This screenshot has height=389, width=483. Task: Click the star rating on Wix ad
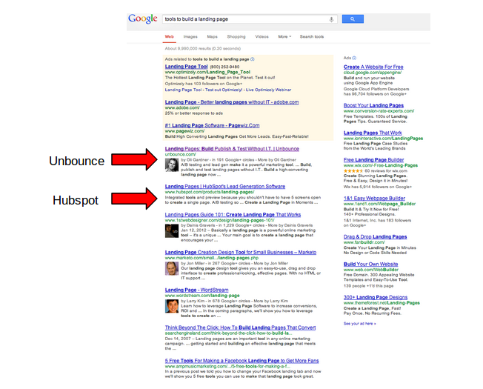(353, 171)
